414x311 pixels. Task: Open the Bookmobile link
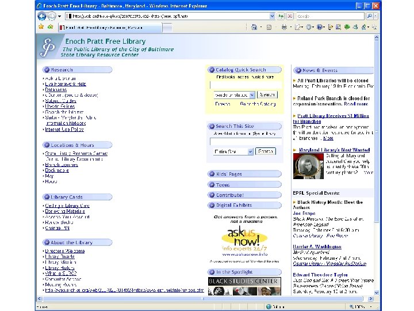pyautogui.click(x=57, y=170)
